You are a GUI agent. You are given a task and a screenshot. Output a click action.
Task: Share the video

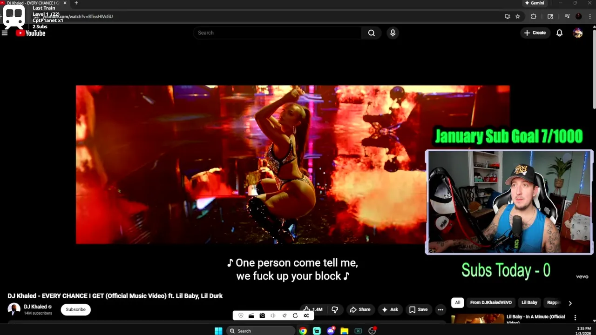point(360,309)
